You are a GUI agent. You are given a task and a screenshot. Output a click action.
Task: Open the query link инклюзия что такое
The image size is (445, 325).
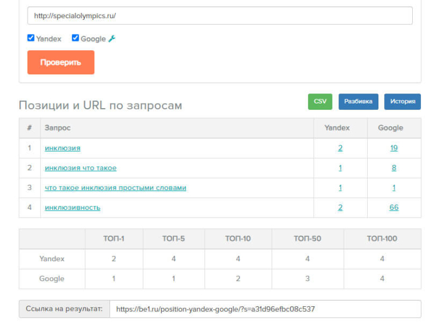(81, 168)
